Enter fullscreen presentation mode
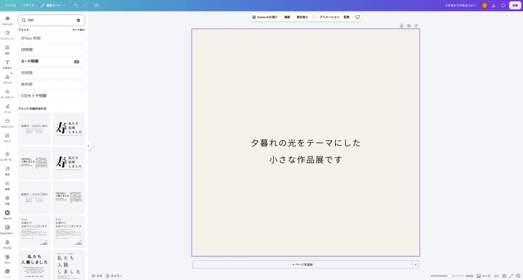Screen dimensions: 523x280 [511, 276]
